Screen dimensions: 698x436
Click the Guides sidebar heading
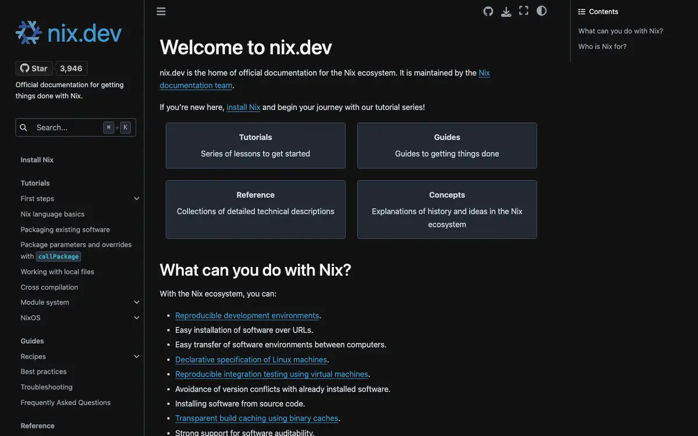[32, 341]
